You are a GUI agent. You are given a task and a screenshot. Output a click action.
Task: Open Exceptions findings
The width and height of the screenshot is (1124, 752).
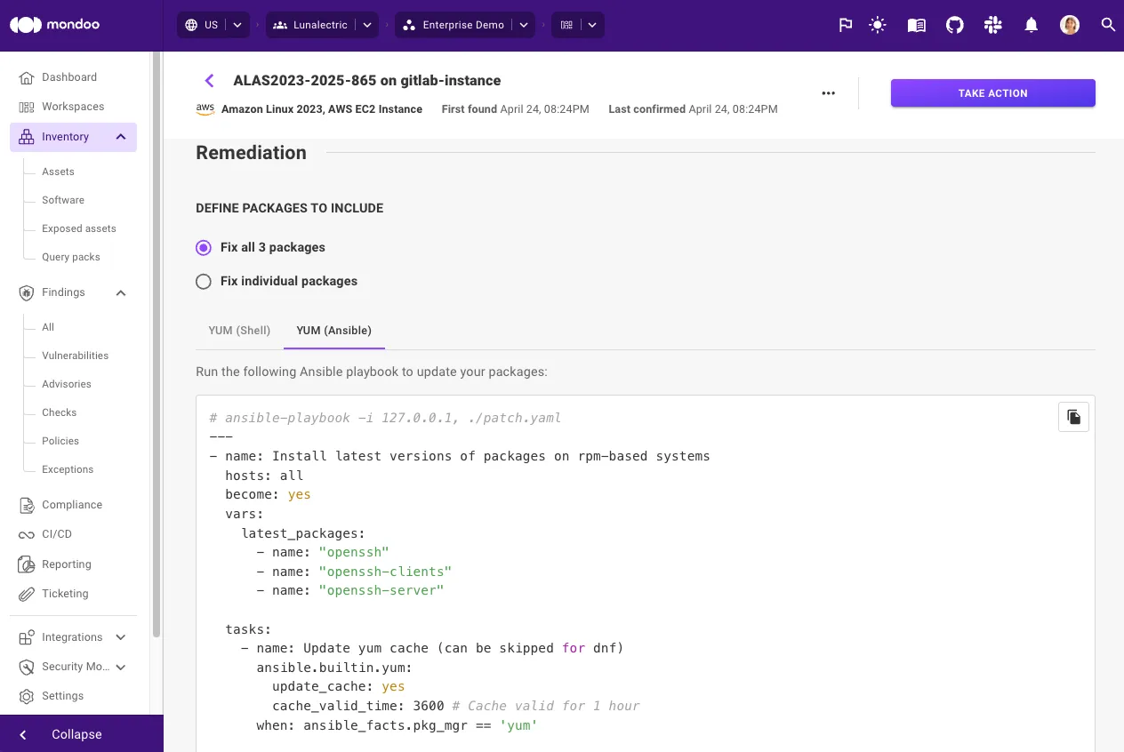pyautogui.click(x=68, y=469)
